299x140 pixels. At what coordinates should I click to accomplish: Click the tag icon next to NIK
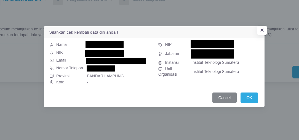click(x=52, y=53)
